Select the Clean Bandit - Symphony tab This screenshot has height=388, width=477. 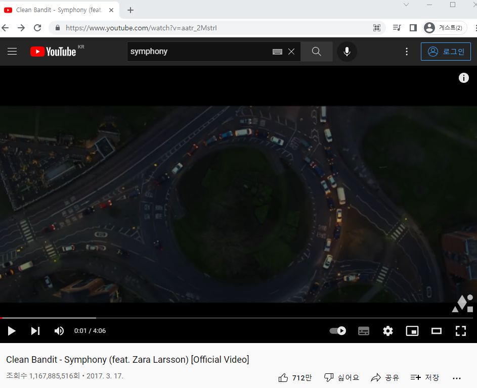[x=59, y=10]
